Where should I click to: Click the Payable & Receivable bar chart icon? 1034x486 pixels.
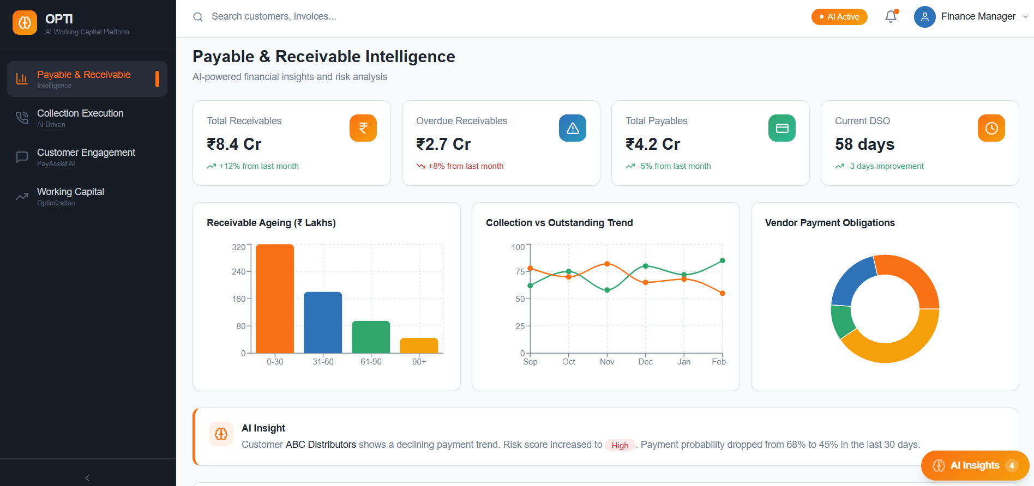click(22, 79)
